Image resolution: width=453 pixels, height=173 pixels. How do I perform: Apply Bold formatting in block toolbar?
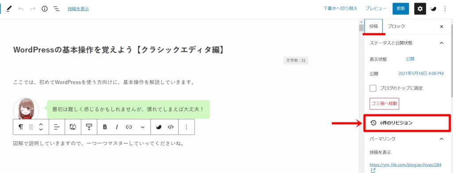point(105,127)
